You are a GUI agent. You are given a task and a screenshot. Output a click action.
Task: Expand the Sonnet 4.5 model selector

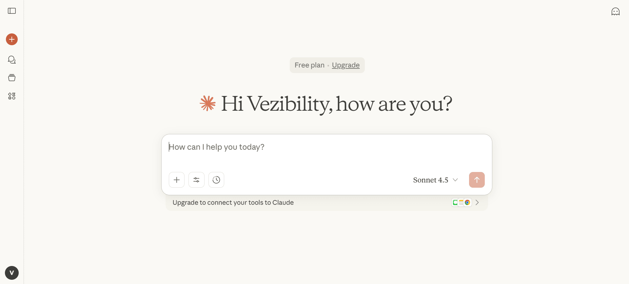point(435,180)
